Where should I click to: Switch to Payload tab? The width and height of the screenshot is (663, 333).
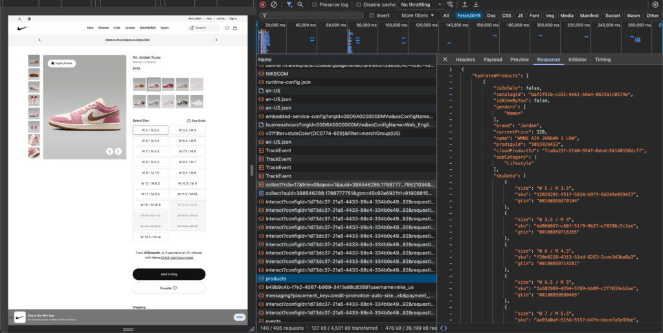pos(493,60)
